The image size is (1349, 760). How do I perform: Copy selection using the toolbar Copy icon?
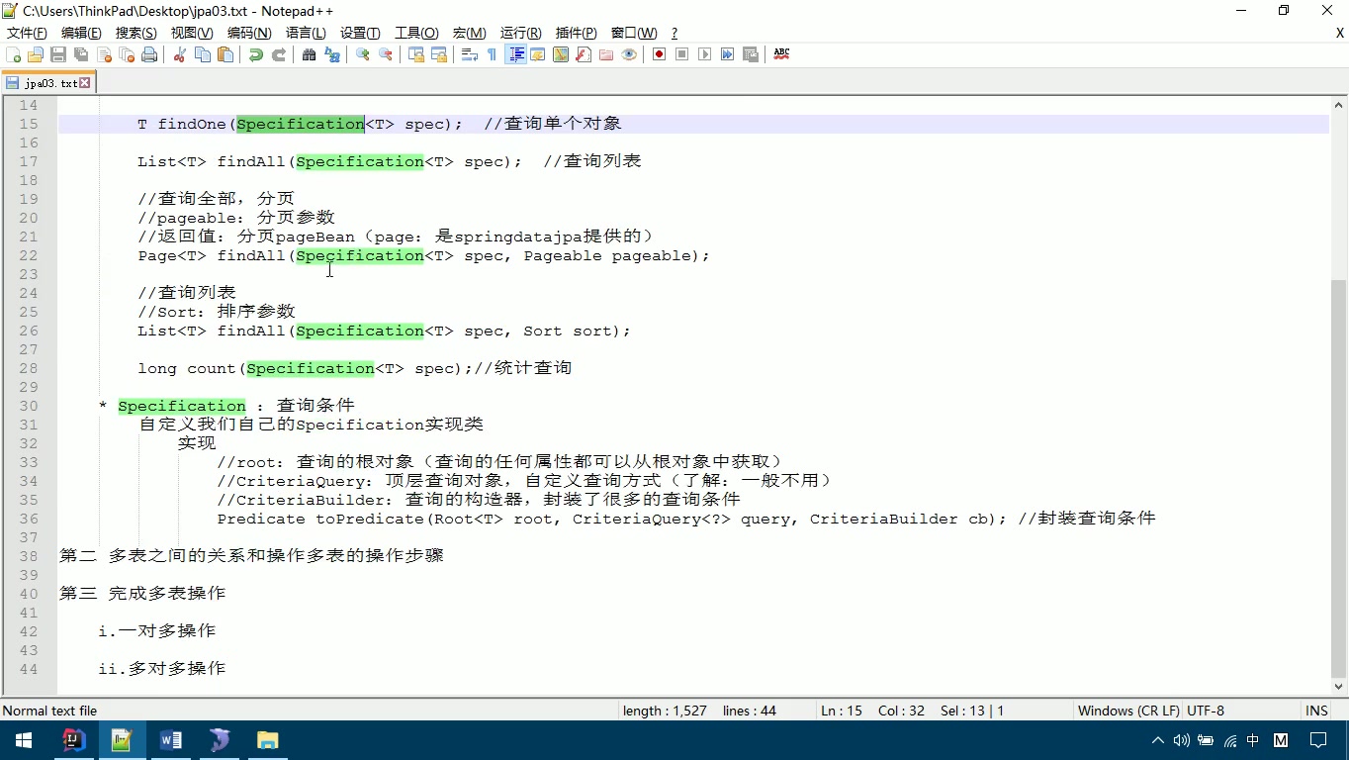click(x=203, y=54)
